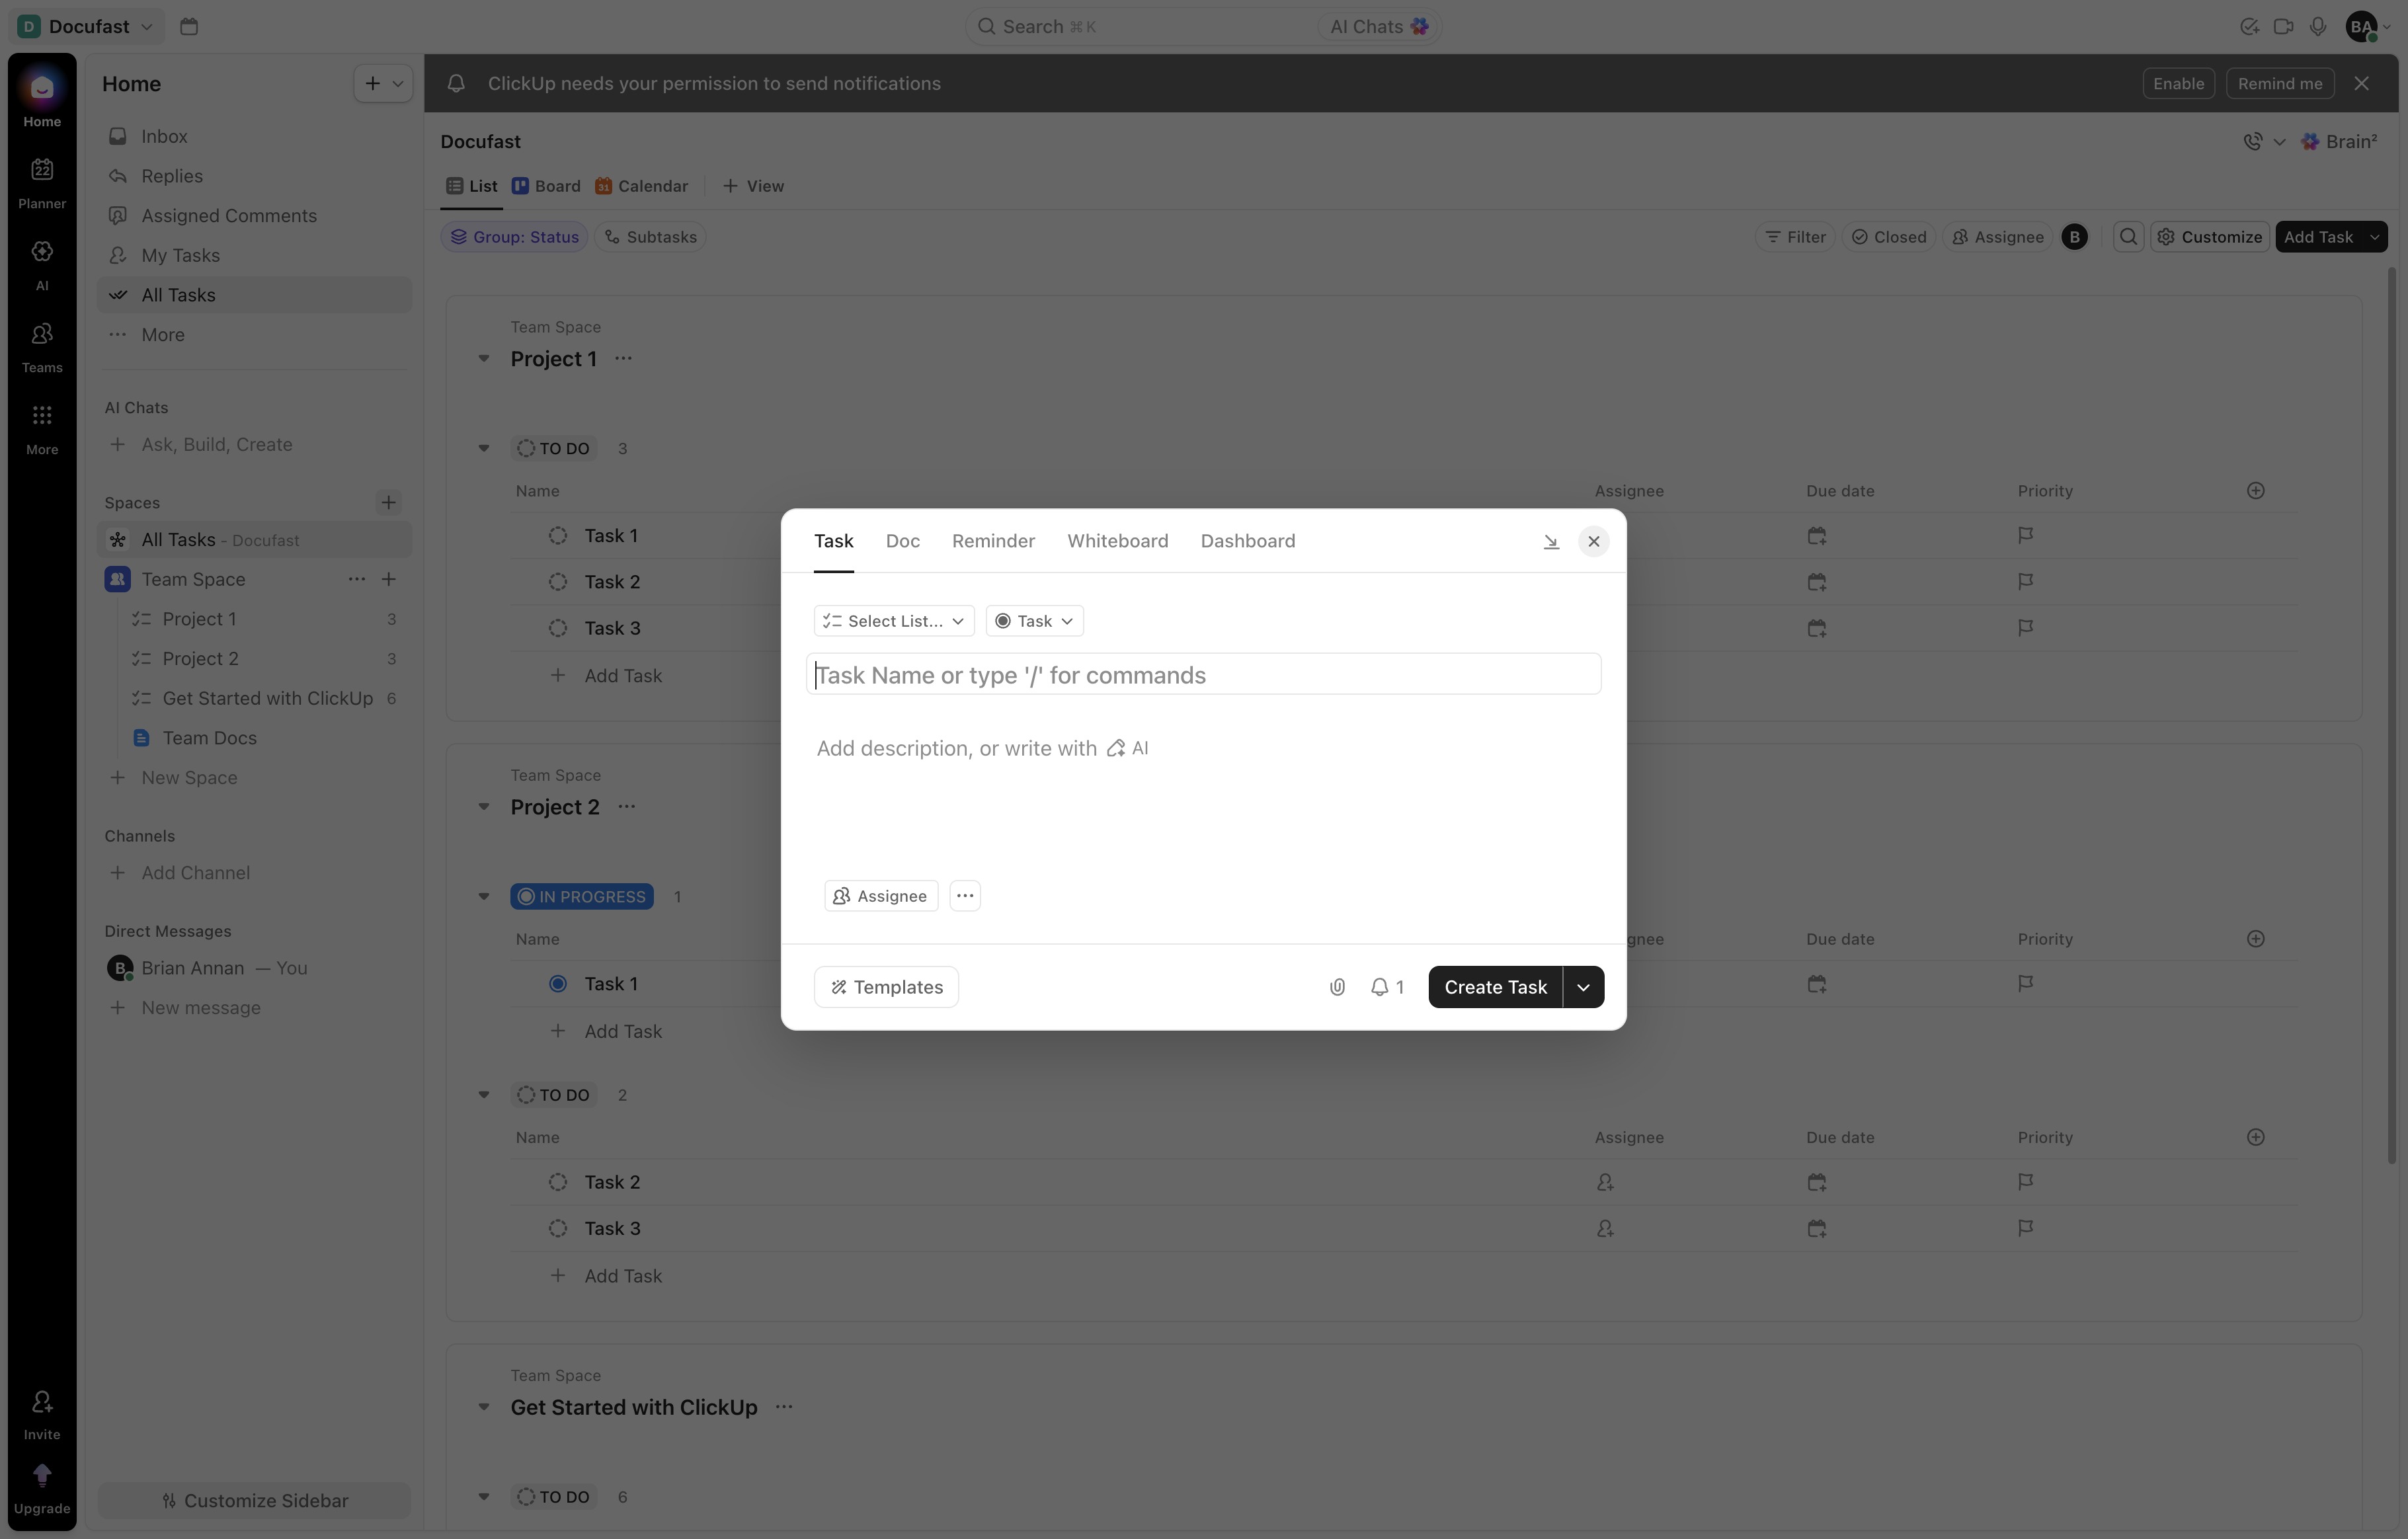
Task: Switch to the Reminder tab in dialog
Action: pyautogui.click(x=993, y=541)
